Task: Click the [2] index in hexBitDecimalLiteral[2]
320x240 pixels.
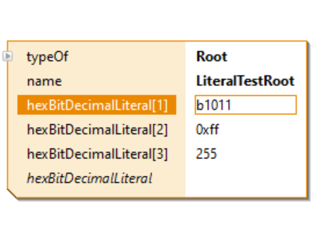Action: click(160, 130)
